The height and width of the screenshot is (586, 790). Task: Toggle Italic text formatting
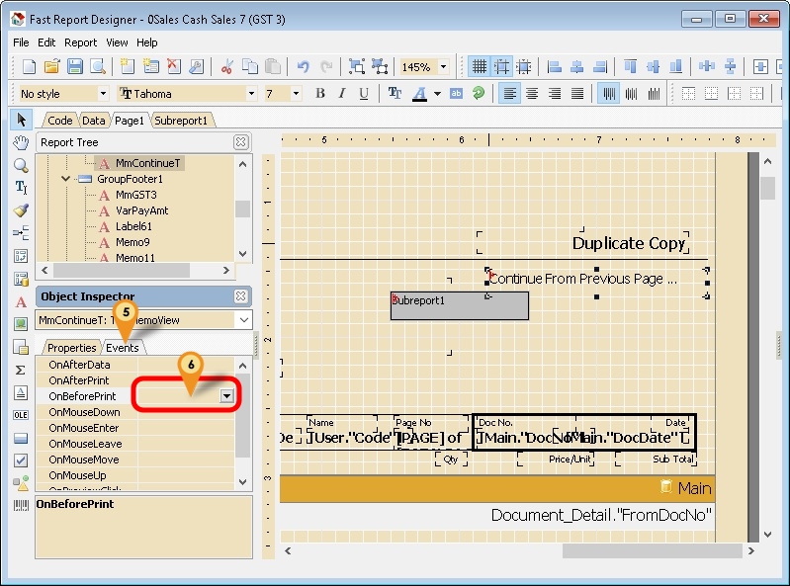pos(342,94)
